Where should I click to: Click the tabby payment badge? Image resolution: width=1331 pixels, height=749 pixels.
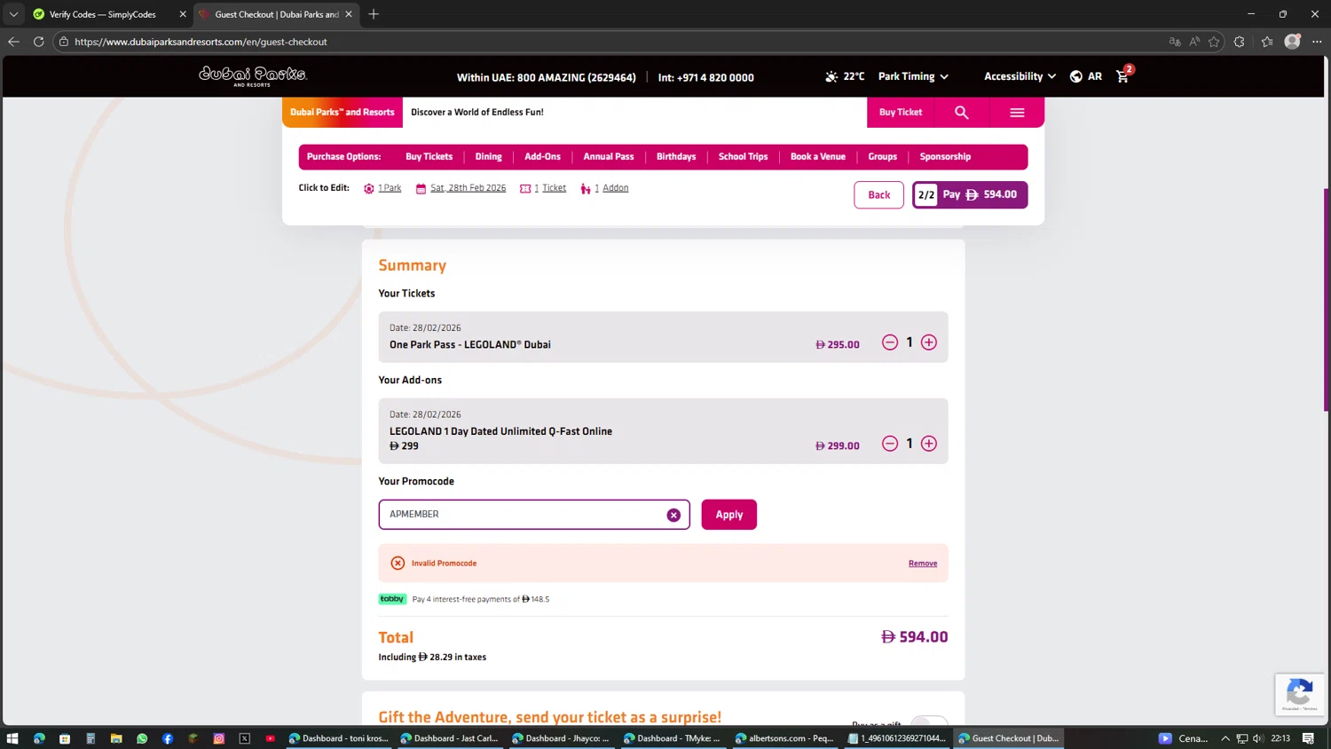coord(392,599)
